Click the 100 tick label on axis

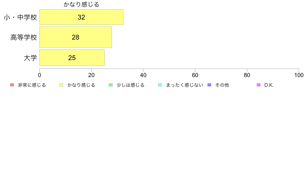[299, 75]
